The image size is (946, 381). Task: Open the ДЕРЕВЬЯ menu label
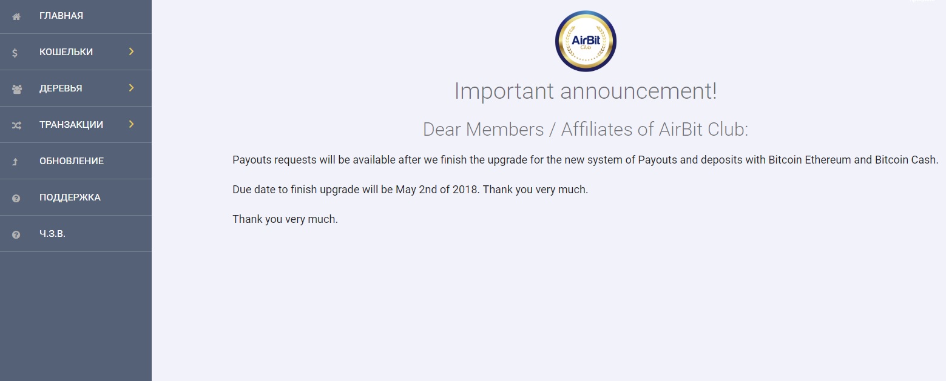click(61, 88)
